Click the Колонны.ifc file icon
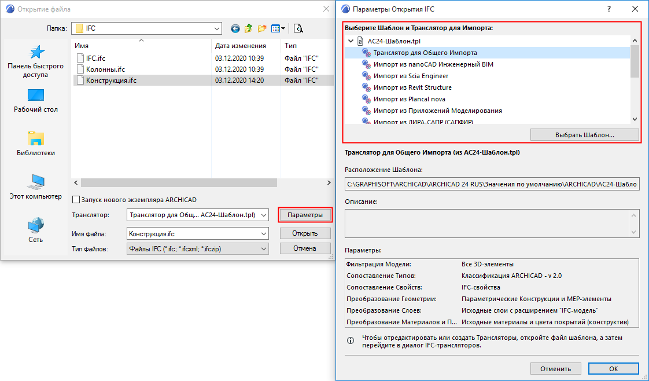The height and width of the screenshot is (381, 649). 80,69
